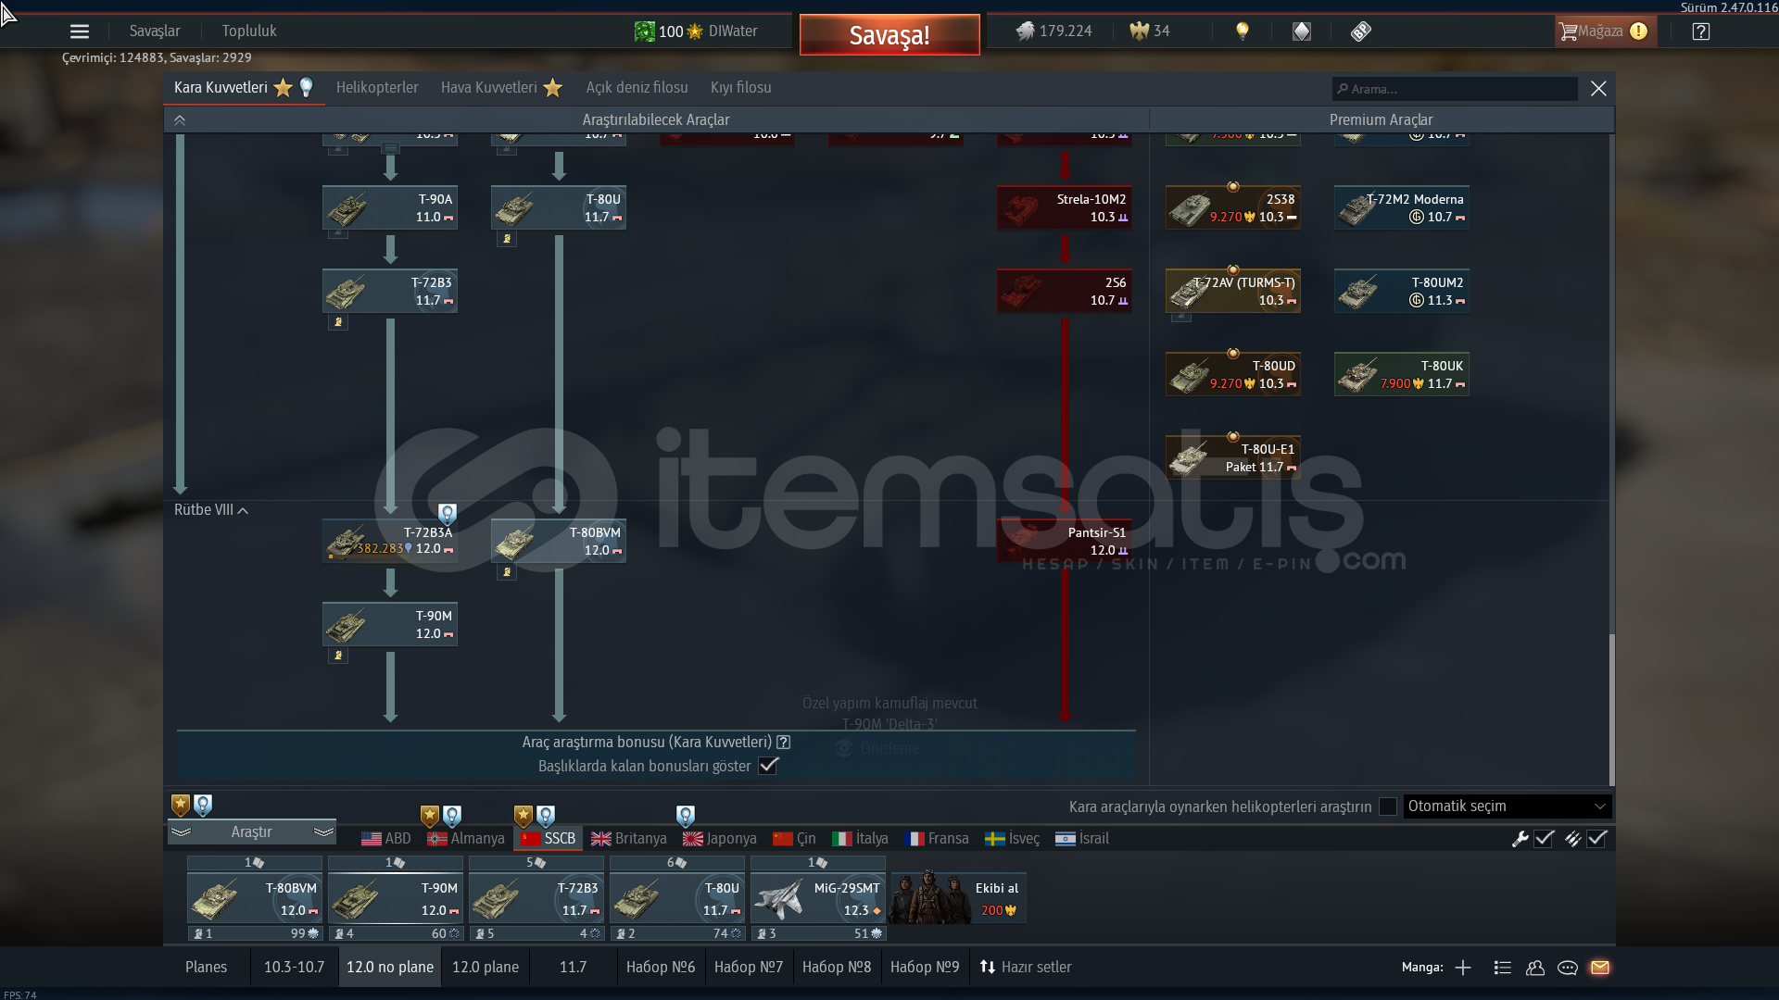The image size is (1779, 1000).
Task: Select T-80U-E1 Paket premium vehicle
Action: pos(1233,457)
